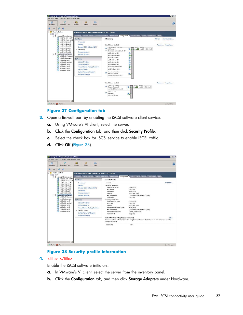Click Hosts & Clusters folder icon in Figure 37
This screenshot has width=243, height=315.
point(51,32)
